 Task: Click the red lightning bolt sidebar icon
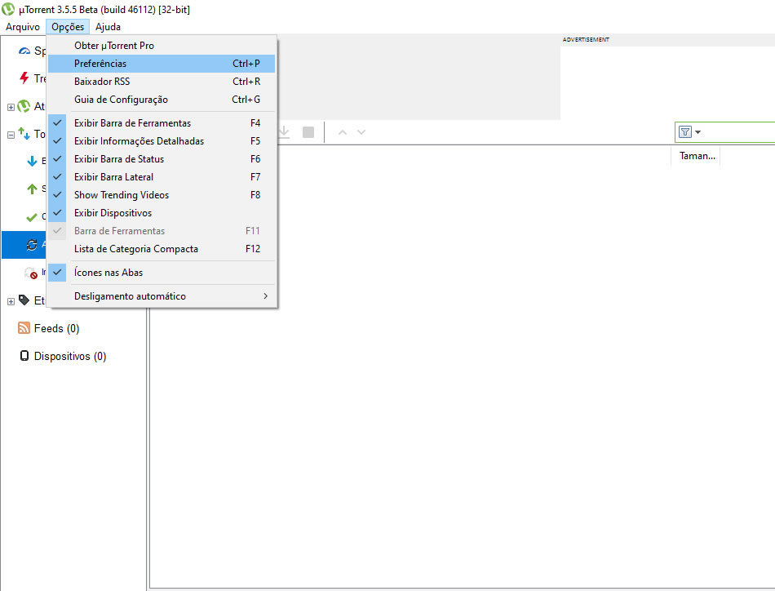(x=24, y=78)
